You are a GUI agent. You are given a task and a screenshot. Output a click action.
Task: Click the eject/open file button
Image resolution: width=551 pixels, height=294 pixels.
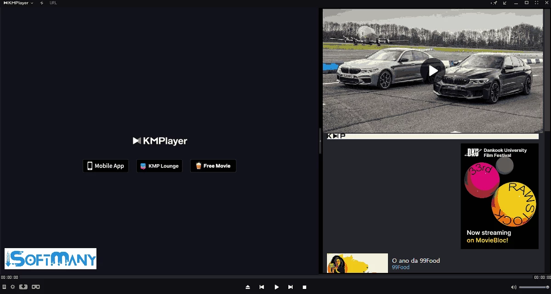tap(248, 287)
